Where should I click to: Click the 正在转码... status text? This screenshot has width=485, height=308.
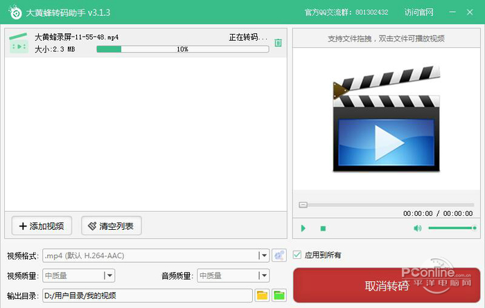click(x=248, y=37)
